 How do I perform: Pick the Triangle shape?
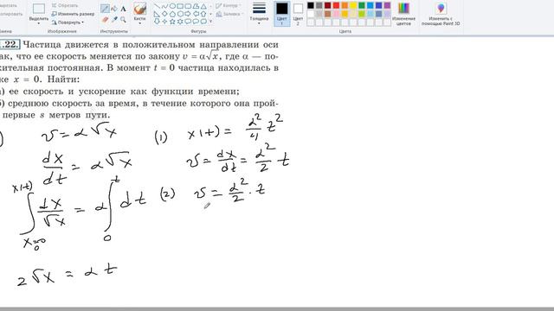tap(204, 6)
